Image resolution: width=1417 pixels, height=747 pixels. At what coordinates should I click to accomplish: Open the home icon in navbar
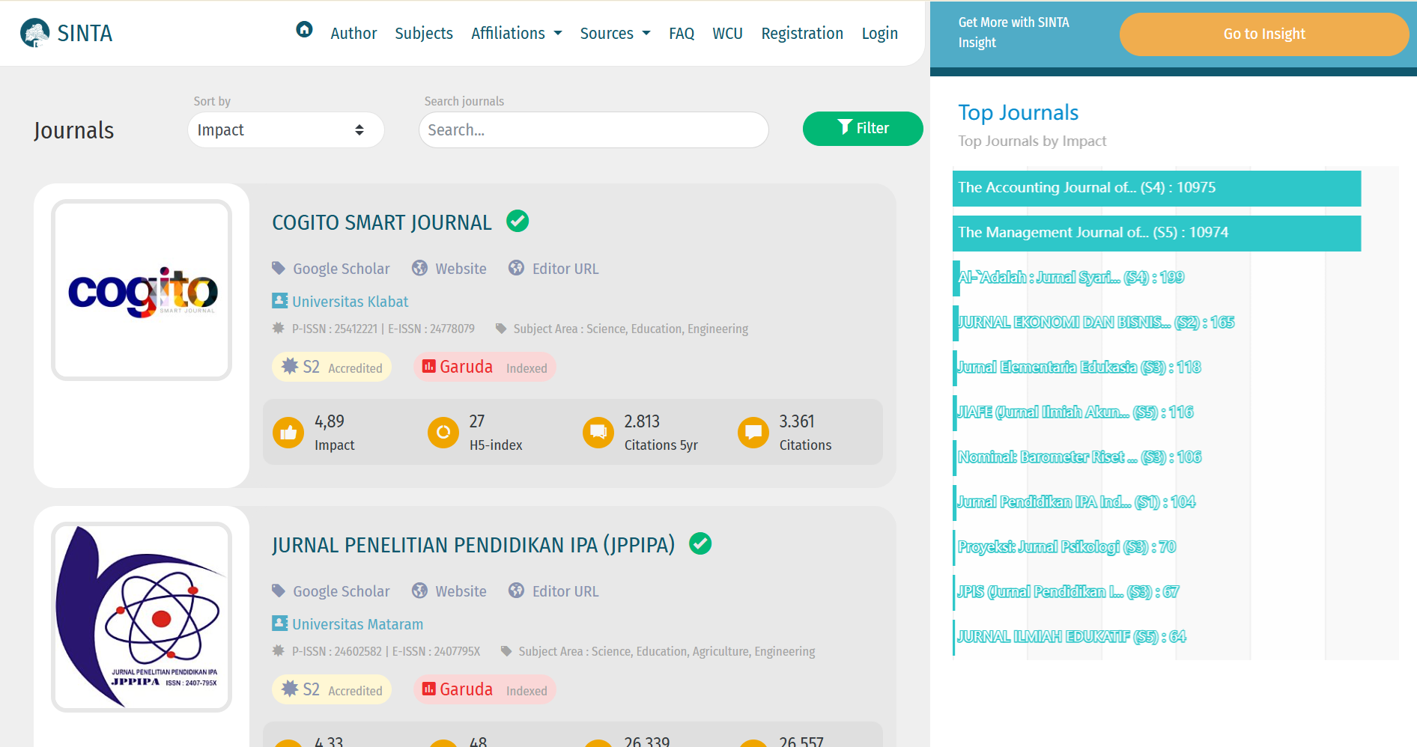304,30
